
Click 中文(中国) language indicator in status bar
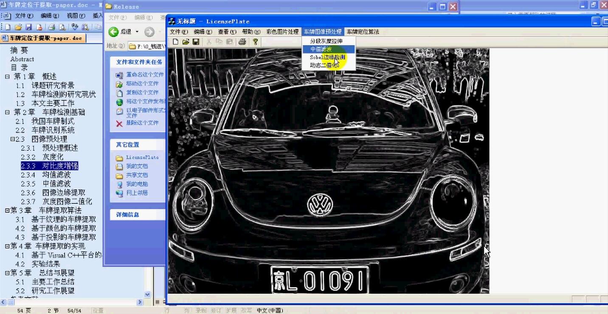pos(270,311)
